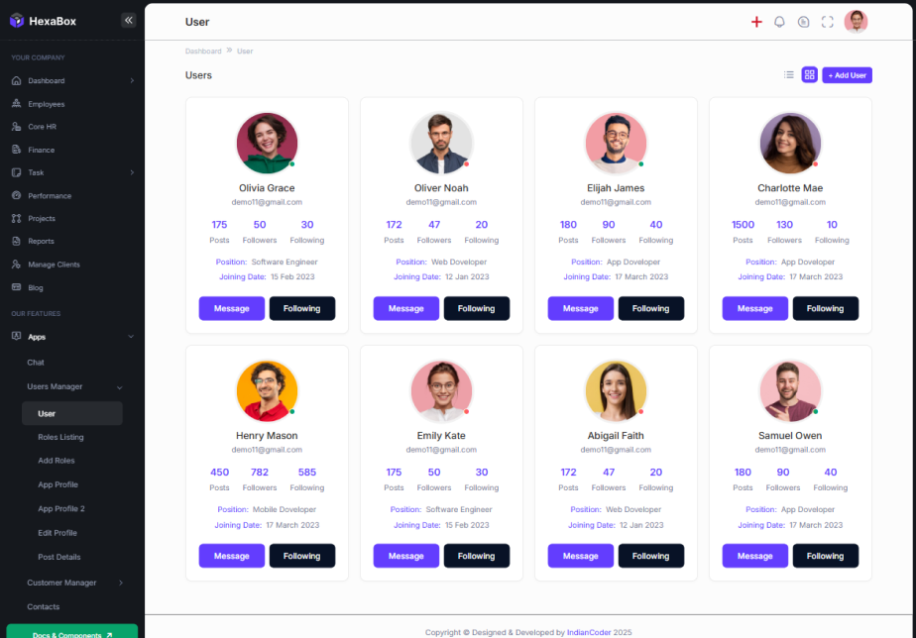Switch to grid view layout

click(x=809, y=74)
